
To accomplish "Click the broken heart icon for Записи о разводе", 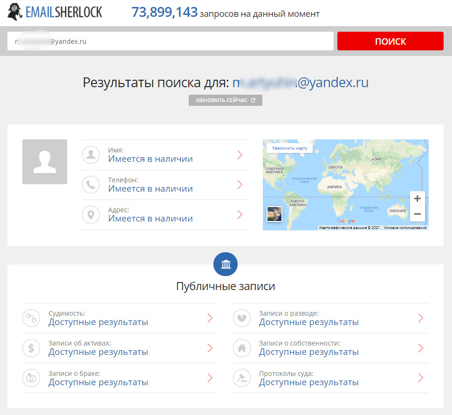I will tap(242, 318).
